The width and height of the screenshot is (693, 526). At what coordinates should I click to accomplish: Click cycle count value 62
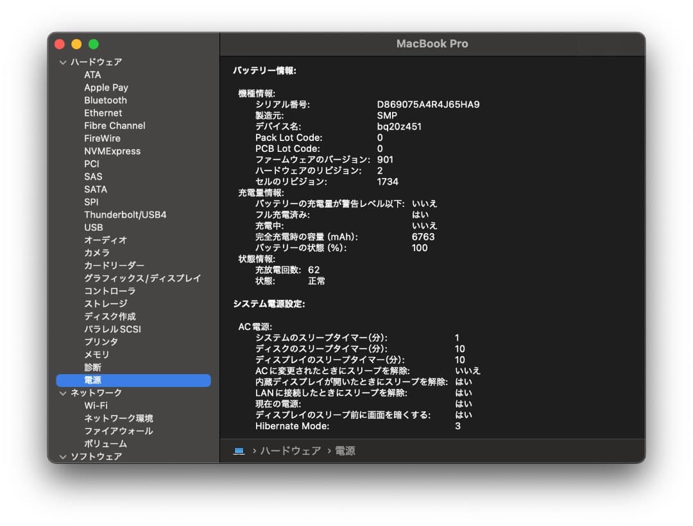tap(314, 270)
